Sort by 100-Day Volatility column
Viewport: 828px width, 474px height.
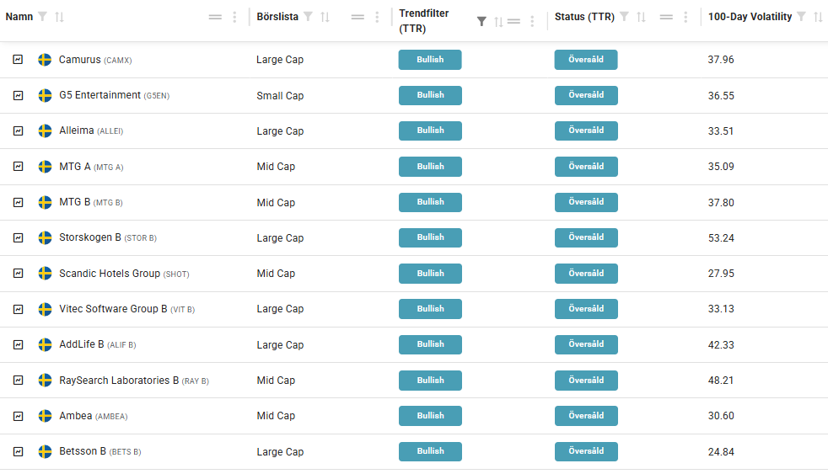(818, 17)
